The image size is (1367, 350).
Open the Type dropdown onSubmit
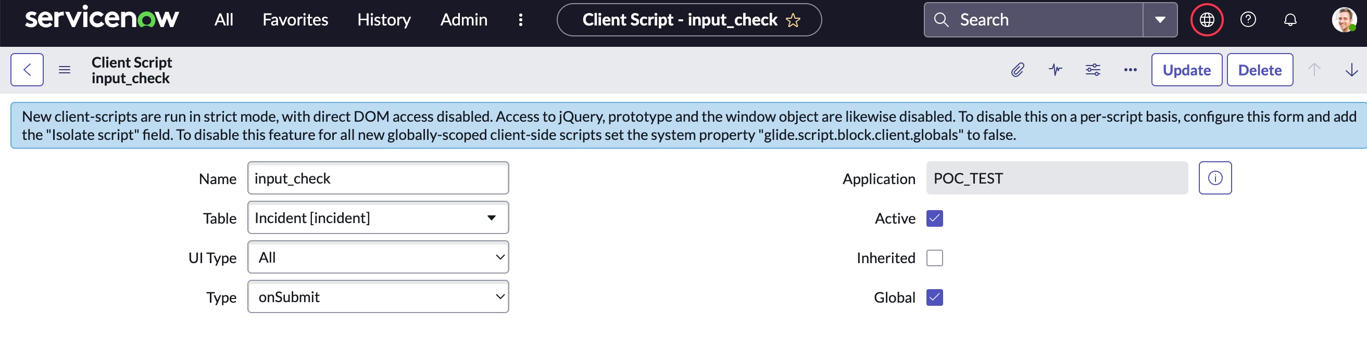pos(378,296)
